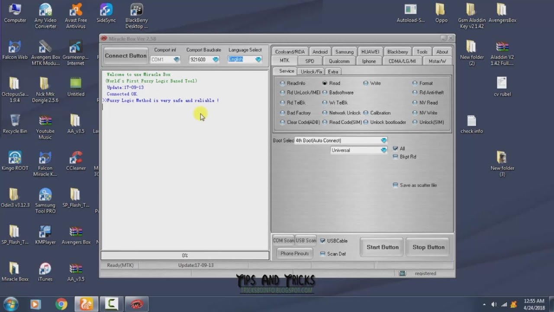
Task: Switch to the SPD tab
Action: 309,61
